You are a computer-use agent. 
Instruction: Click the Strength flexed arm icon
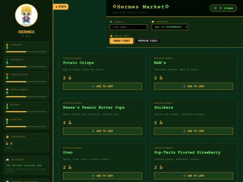(7, 44)
